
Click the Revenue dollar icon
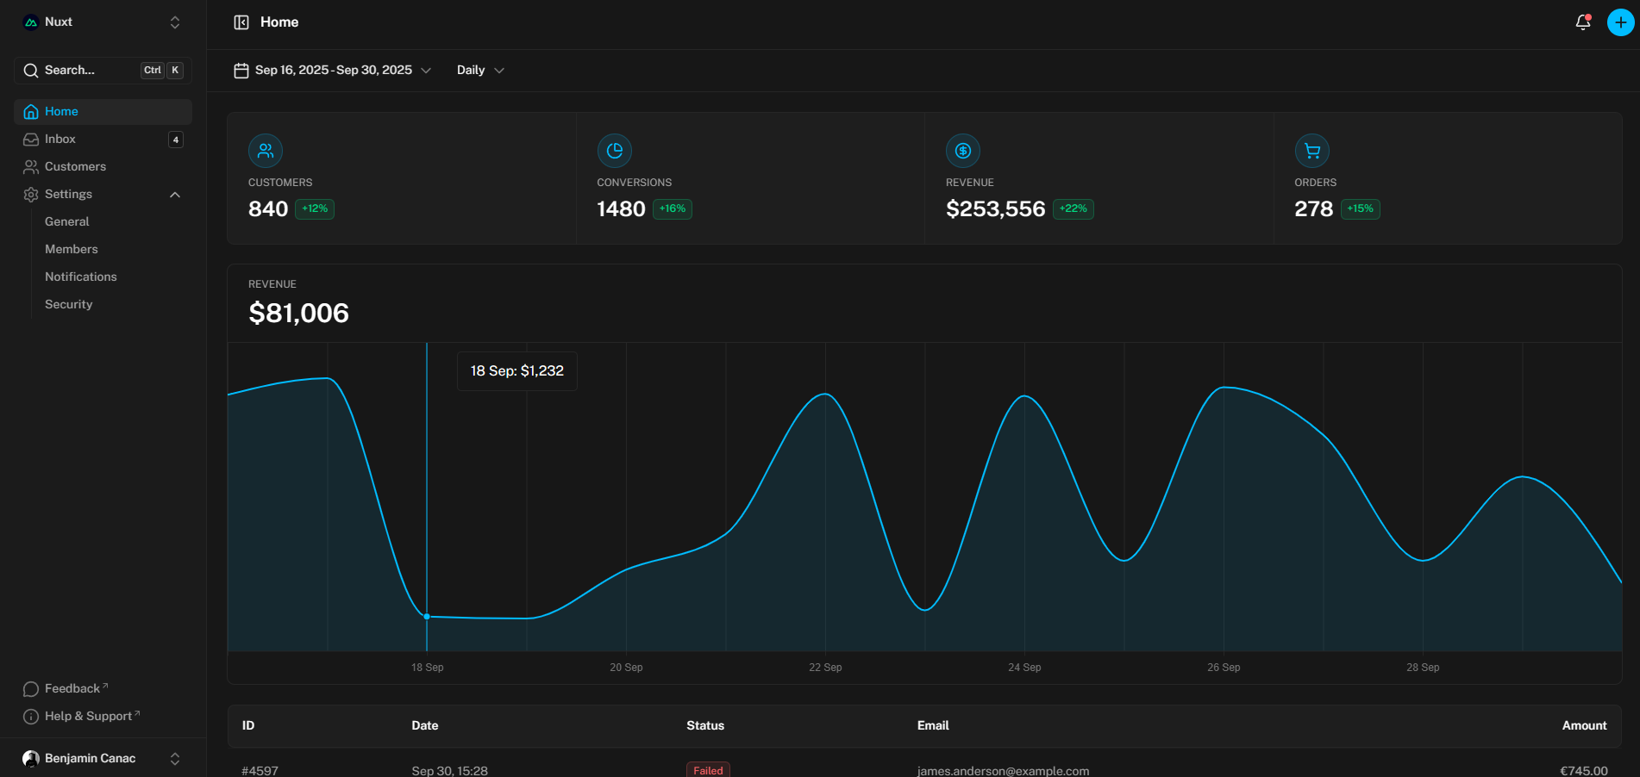point(963,151)
